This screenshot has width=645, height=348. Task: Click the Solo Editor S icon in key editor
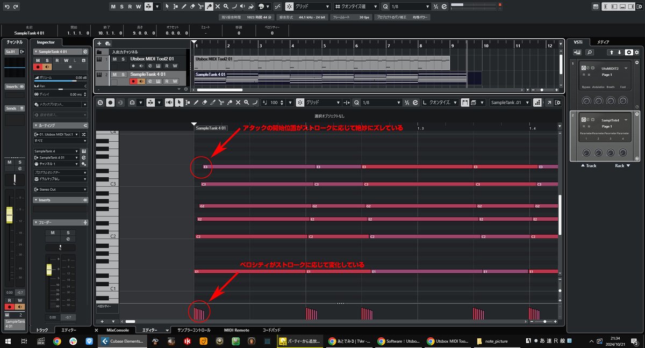tap(101, 102)
